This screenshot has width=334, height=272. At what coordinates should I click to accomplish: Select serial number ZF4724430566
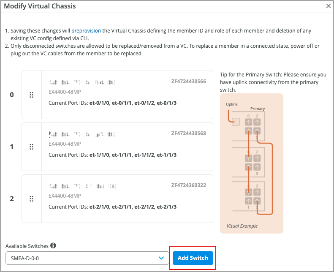[188, 81]
